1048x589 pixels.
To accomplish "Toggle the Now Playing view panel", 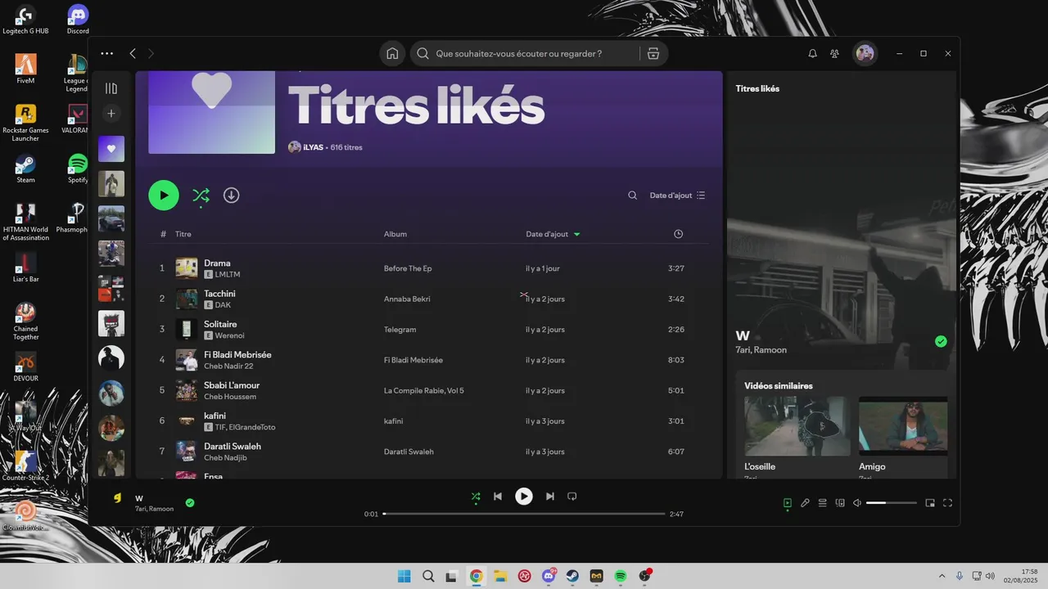I will [x=788, y=503].
